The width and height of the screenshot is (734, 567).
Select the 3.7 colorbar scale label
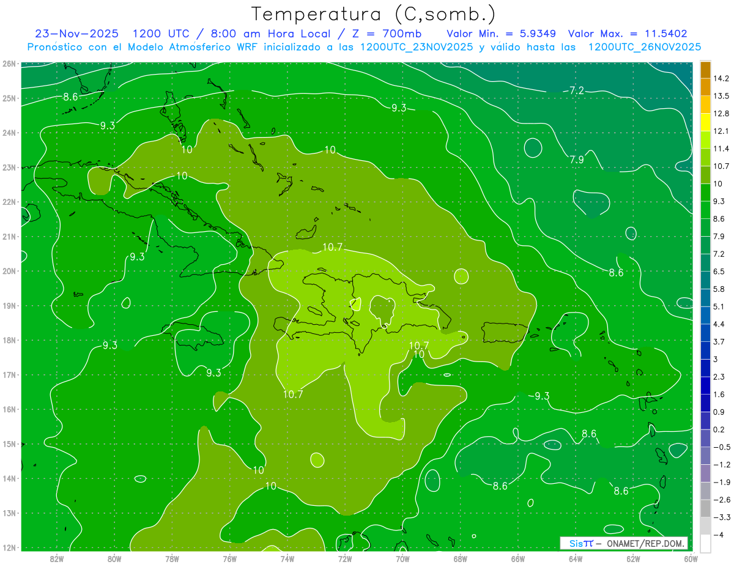[719, 341]
